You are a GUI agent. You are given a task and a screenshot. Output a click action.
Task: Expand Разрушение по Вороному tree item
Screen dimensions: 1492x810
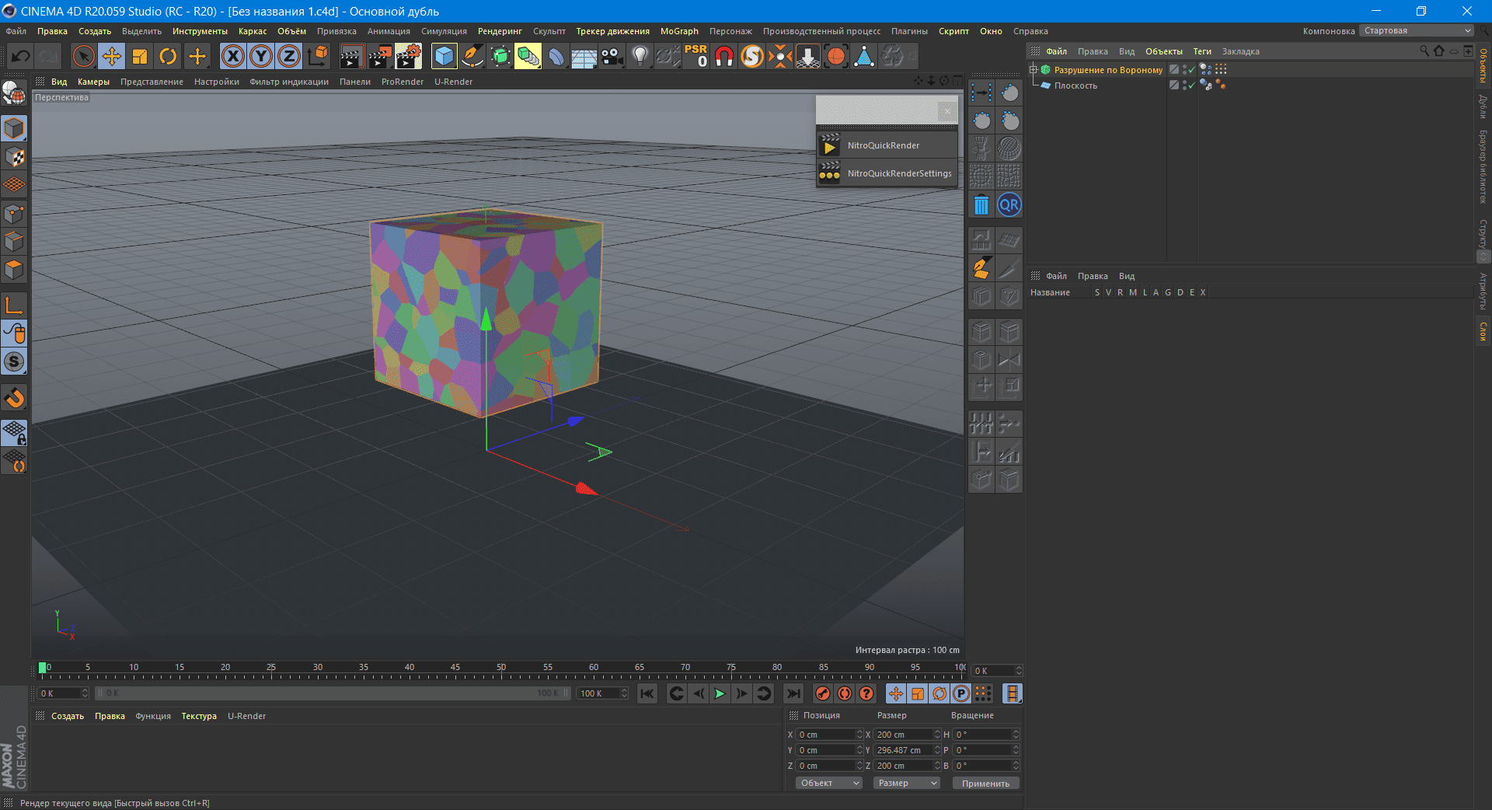1034,70
